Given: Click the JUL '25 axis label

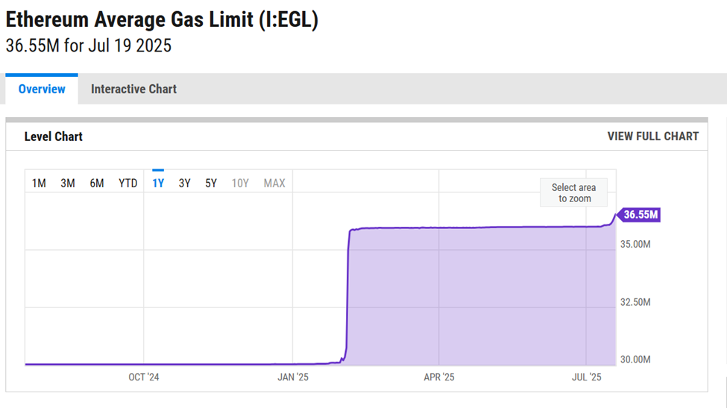Looking at the screenshot, I should [586, 377].
